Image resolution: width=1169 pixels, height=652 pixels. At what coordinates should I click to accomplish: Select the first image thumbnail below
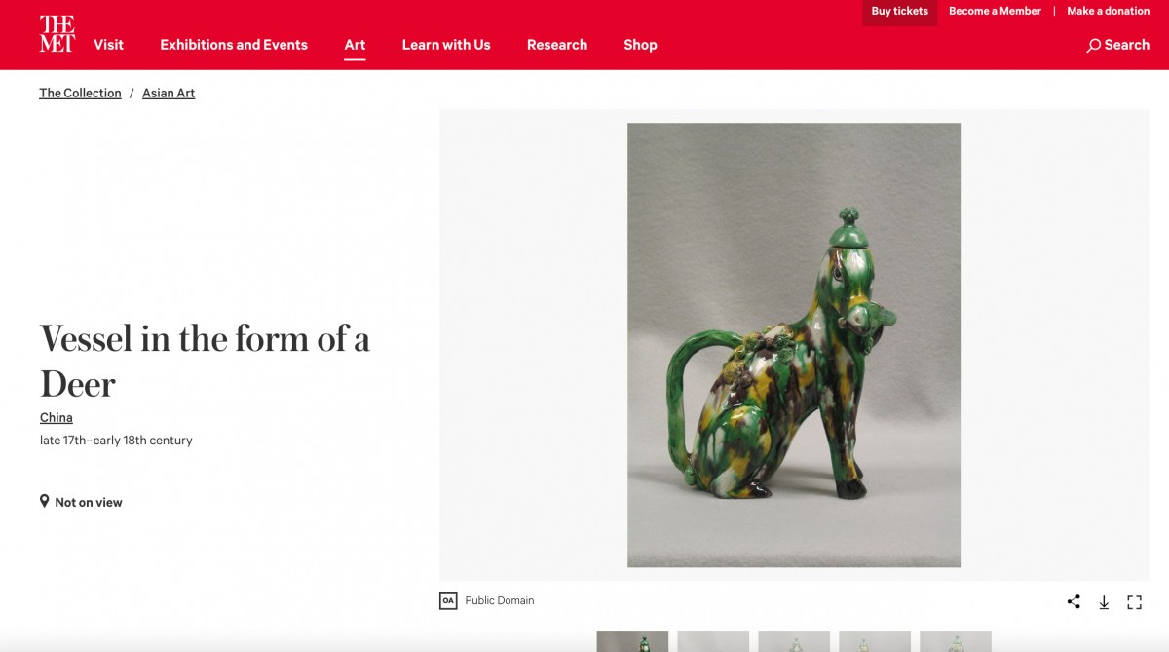(x=632, y=641)
